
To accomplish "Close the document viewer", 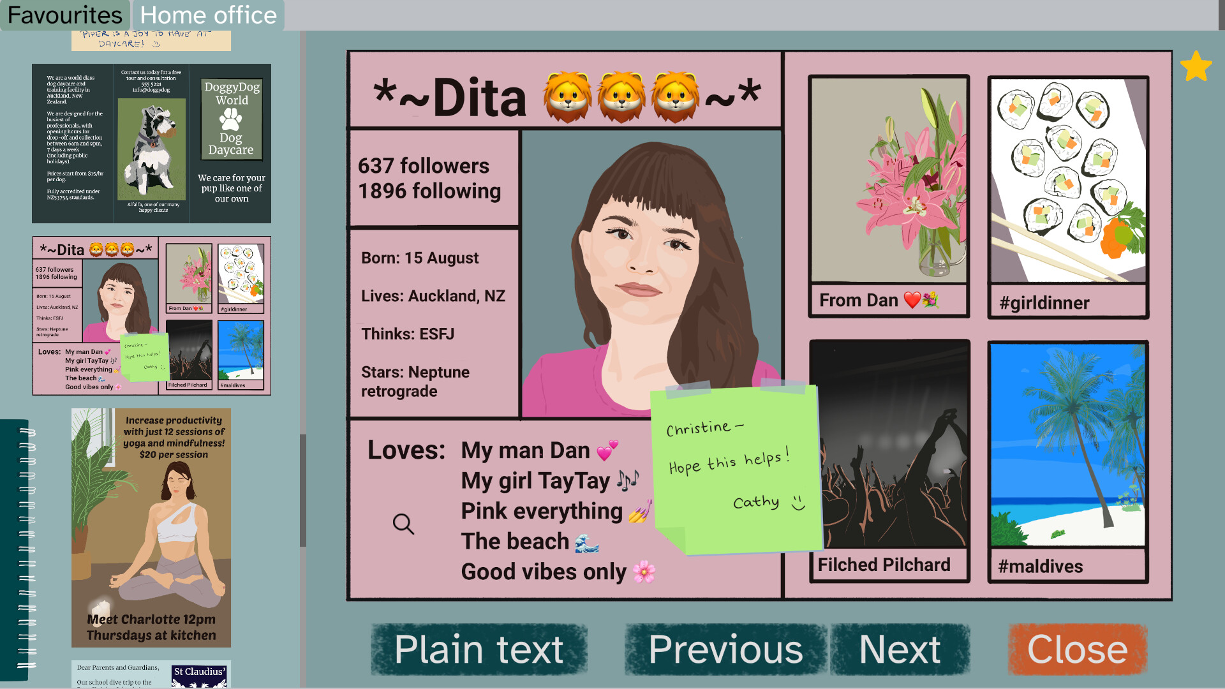I will (1077, 649).
